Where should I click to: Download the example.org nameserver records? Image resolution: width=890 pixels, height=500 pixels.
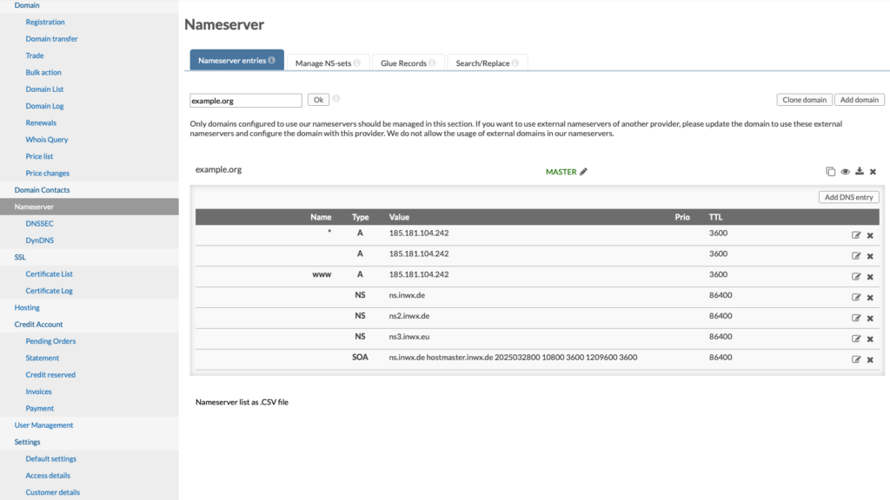click(859, 171)
